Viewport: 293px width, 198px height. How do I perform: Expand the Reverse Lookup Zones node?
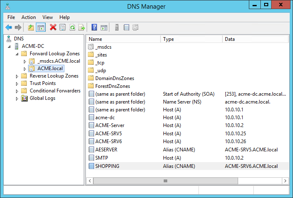(x=17, y=76)
